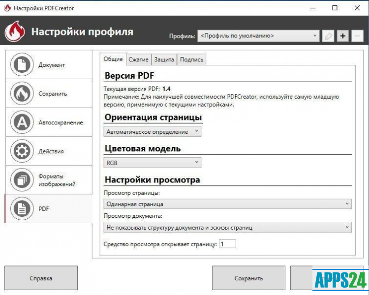Image resolution: width=369 pixels, height=295 pixels.
Task: Minimize the Настройки PDFCreator window
Action: click(313, 8)
